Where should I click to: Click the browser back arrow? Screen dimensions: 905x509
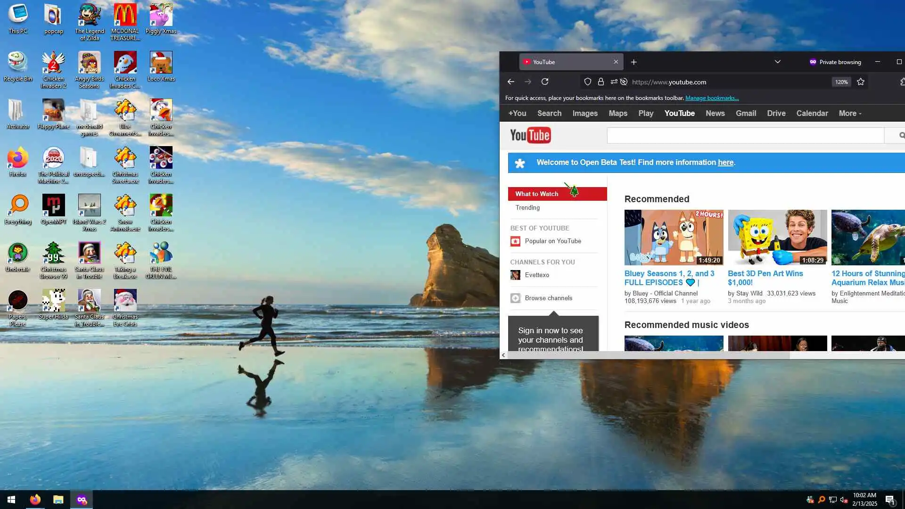[511, 82]
